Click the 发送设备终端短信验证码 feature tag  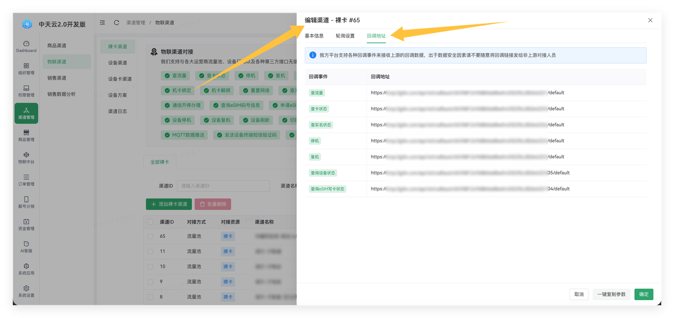pyautogui.click(x=247, y=135)
